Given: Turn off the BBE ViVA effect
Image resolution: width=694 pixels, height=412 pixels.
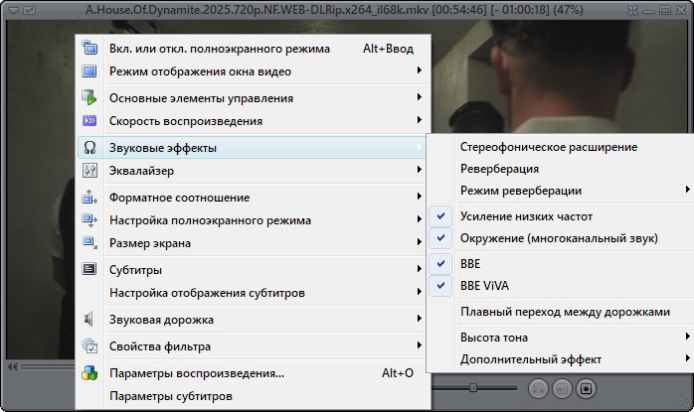Looking at the screenshot, I should [484, 286].
